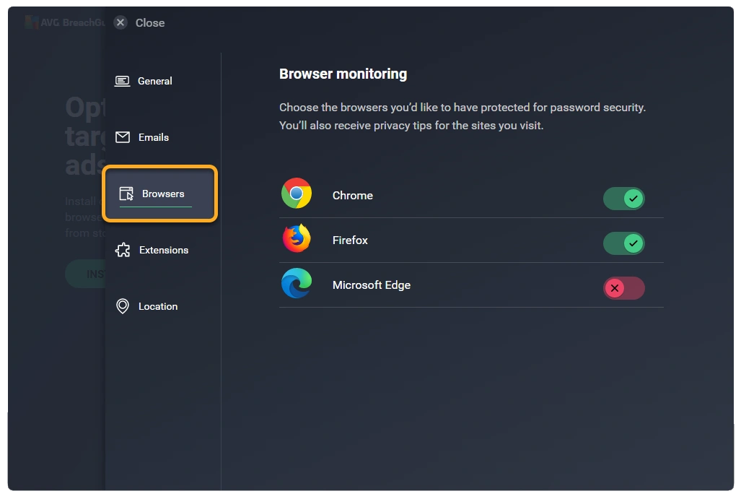Click the Microsoft Edge label text
The image size is (741, 499).
pos(371,284)
